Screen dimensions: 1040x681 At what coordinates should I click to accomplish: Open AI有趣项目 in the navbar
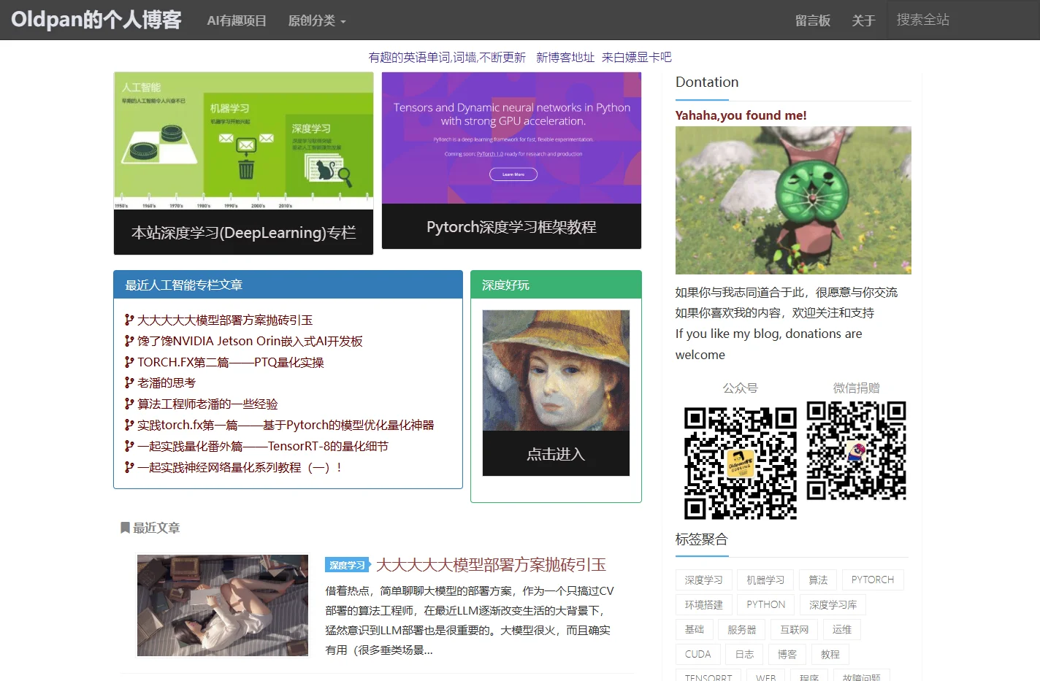point(237,20)
